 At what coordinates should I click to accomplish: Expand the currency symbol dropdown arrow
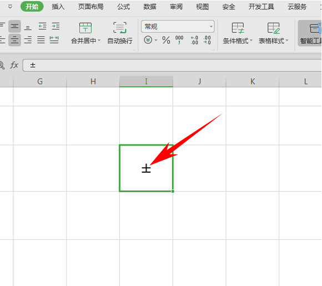156,40
